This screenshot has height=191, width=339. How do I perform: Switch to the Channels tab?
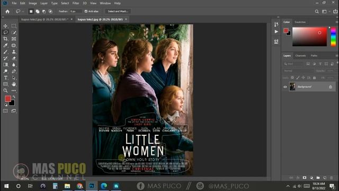pos(300,56)
